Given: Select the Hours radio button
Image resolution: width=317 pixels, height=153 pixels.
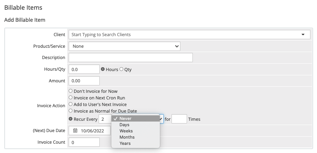Looking at the screenshot, I should point(103,69).
